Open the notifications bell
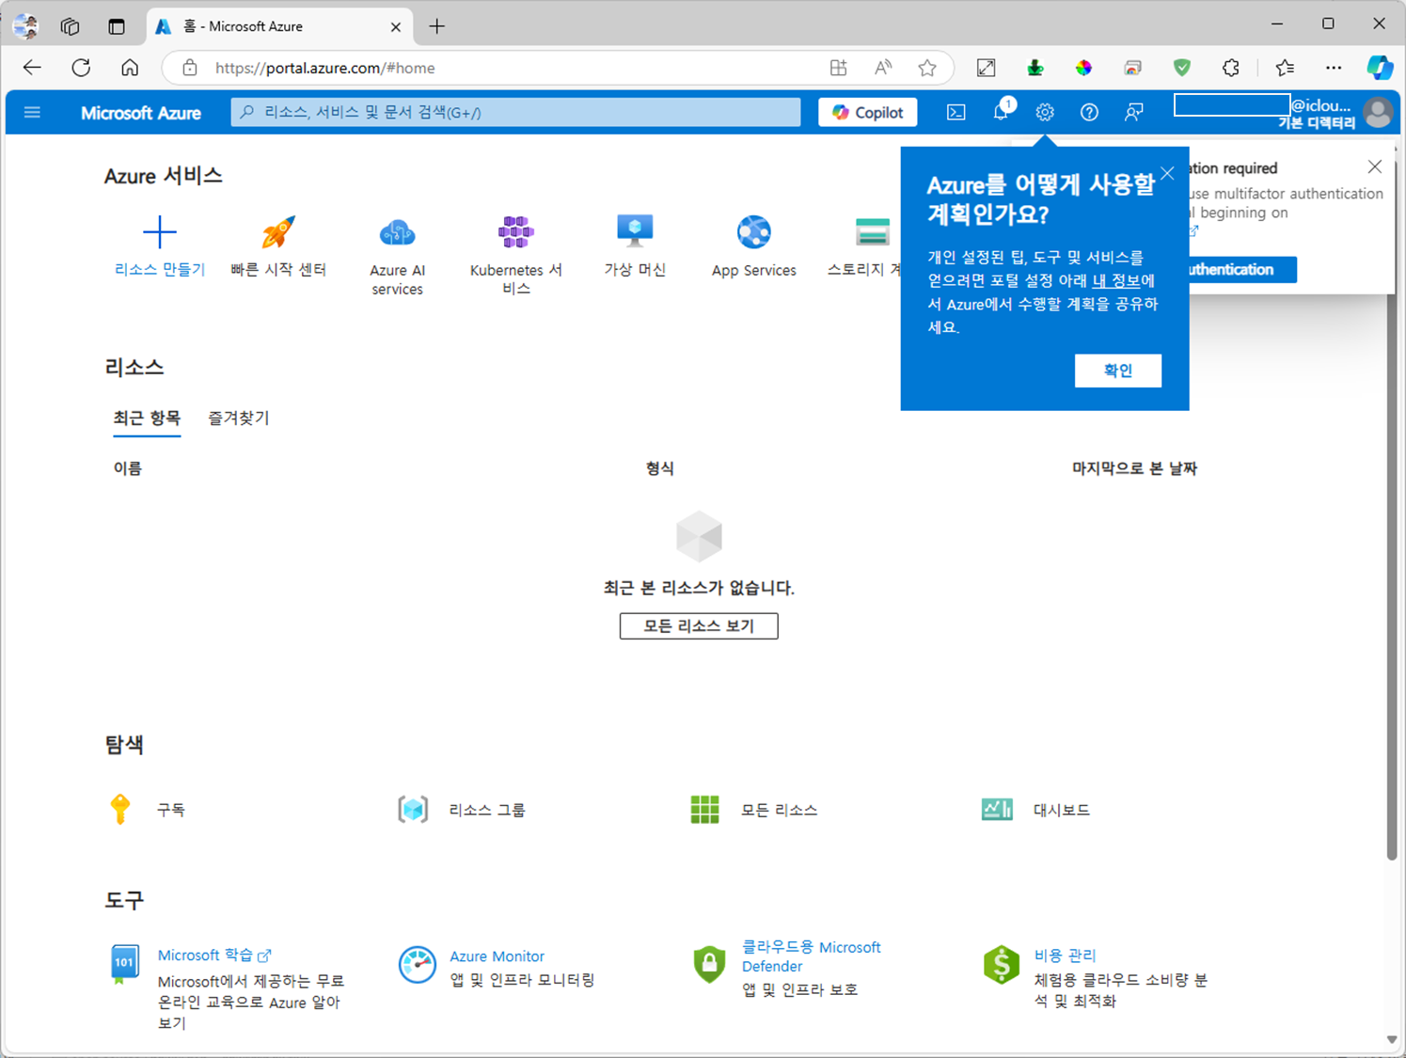 click(1002, 112)
